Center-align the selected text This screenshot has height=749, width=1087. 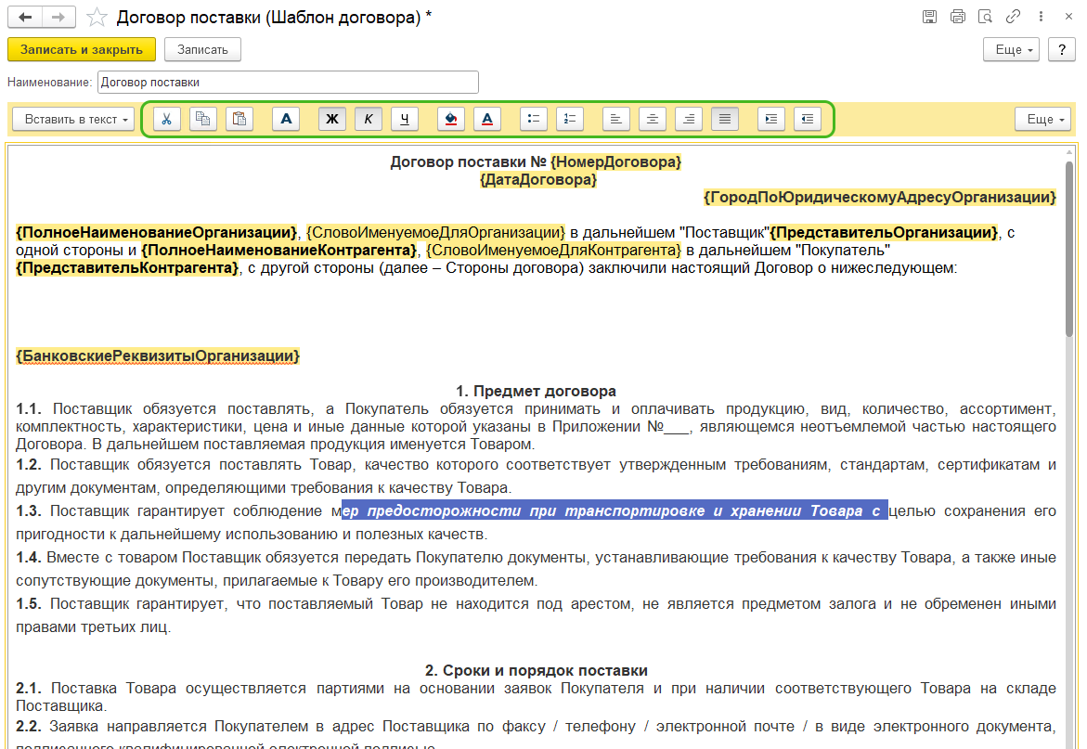(x=653, y=119)
